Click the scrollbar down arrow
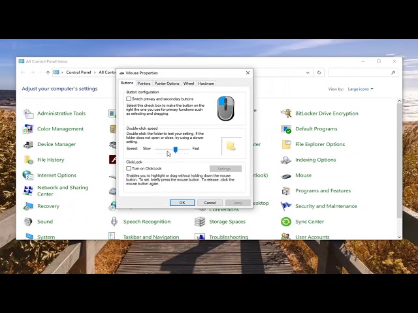The height and width of the screenshot is (313, 418). 399,237
